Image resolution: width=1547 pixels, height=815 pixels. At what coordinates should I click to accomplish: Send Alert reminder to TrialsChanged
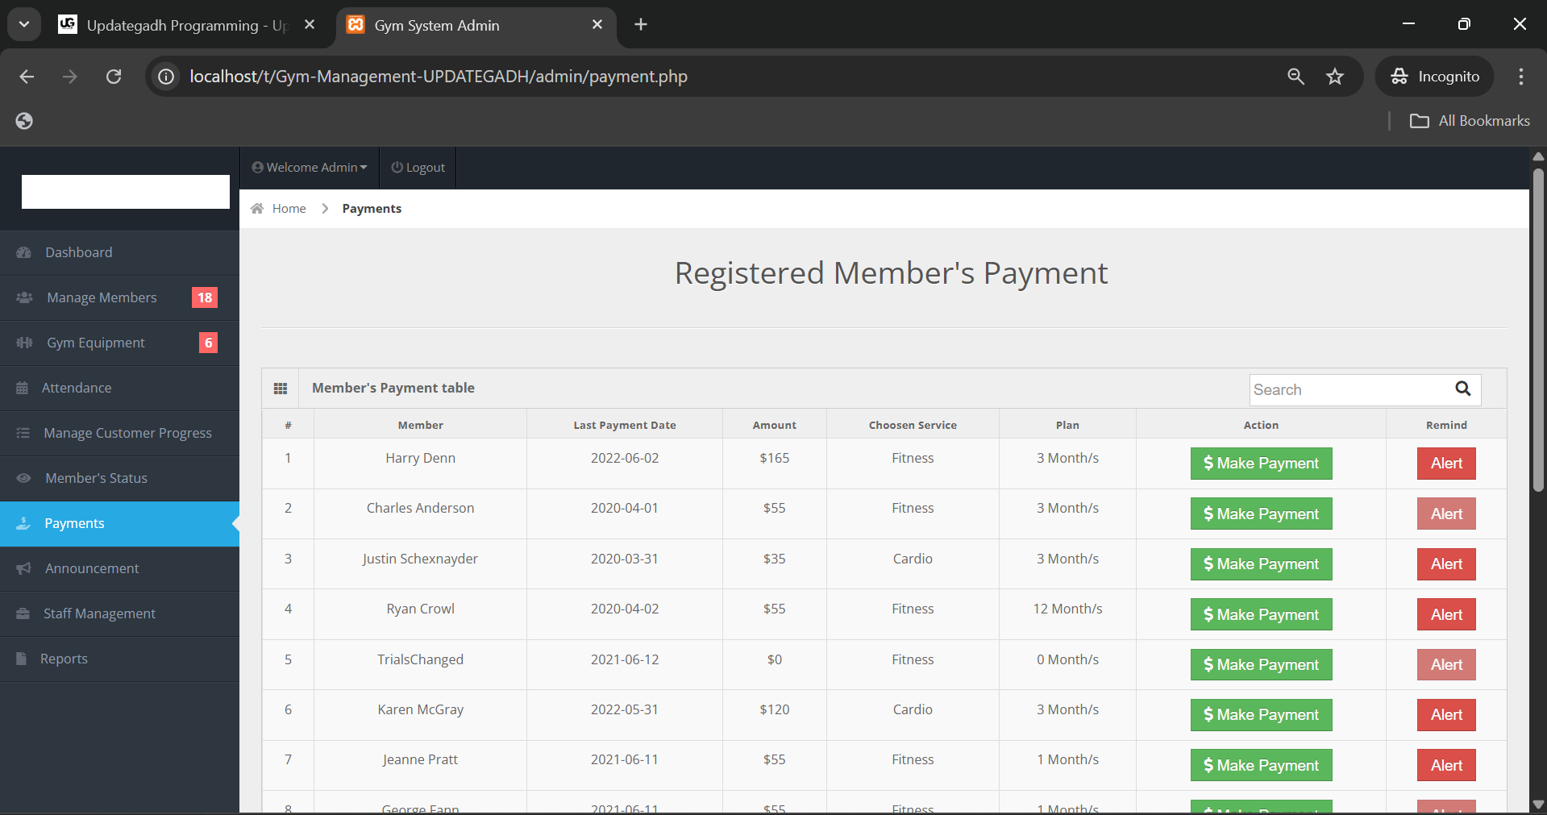pyautogui.click(x=1446, y=665)
